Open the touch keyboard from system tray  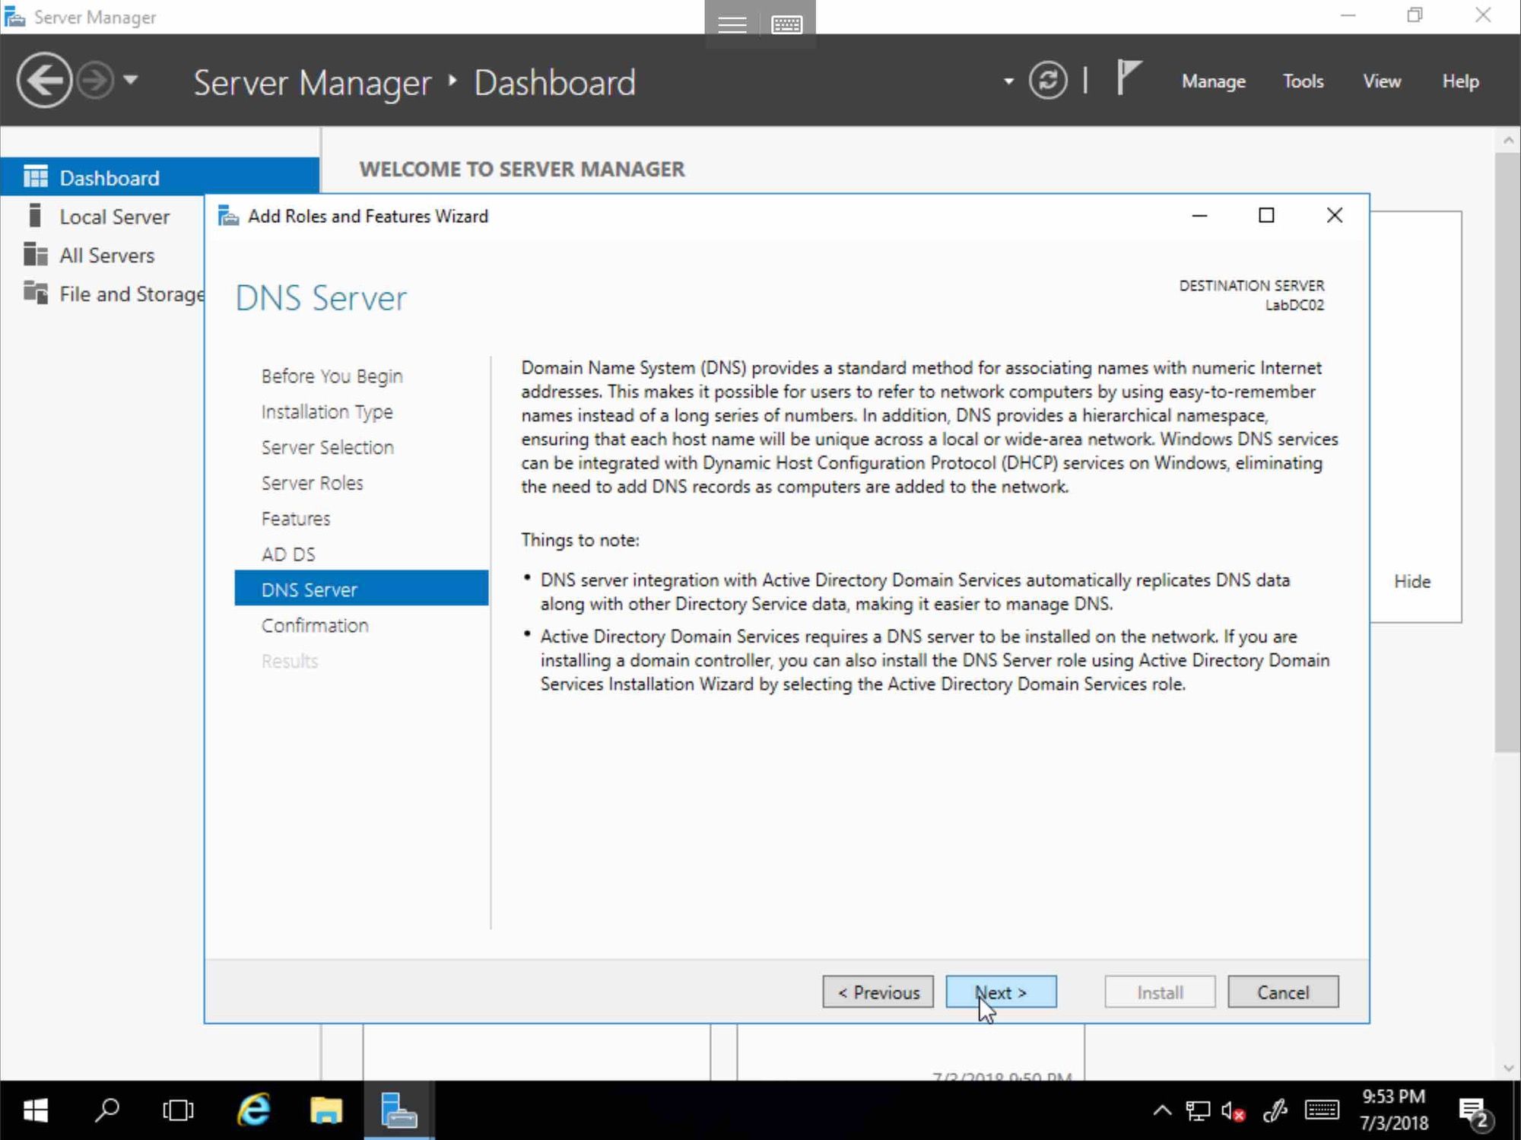pos(1322,1110)
